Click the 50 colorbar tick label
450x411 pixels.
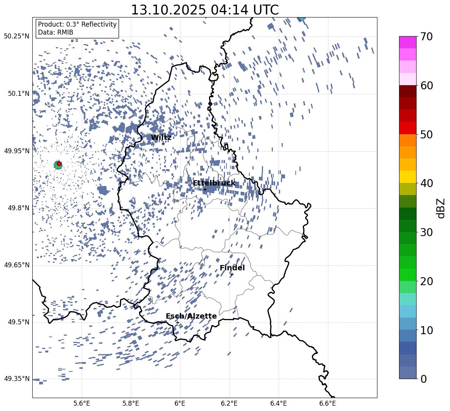pos(426,134)
